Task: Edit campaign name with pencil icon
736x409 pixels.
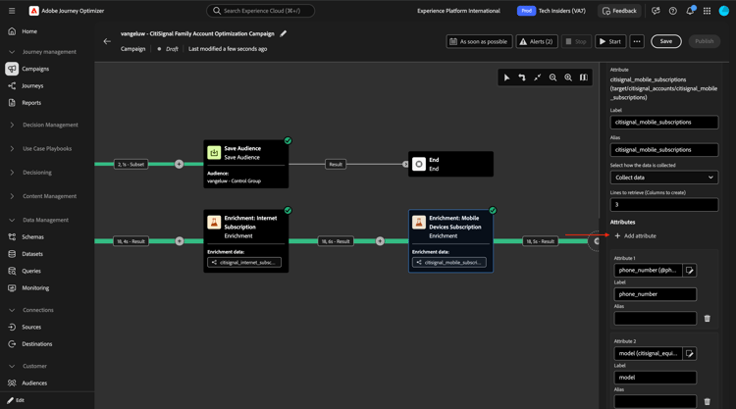Action: click(283, 33)
